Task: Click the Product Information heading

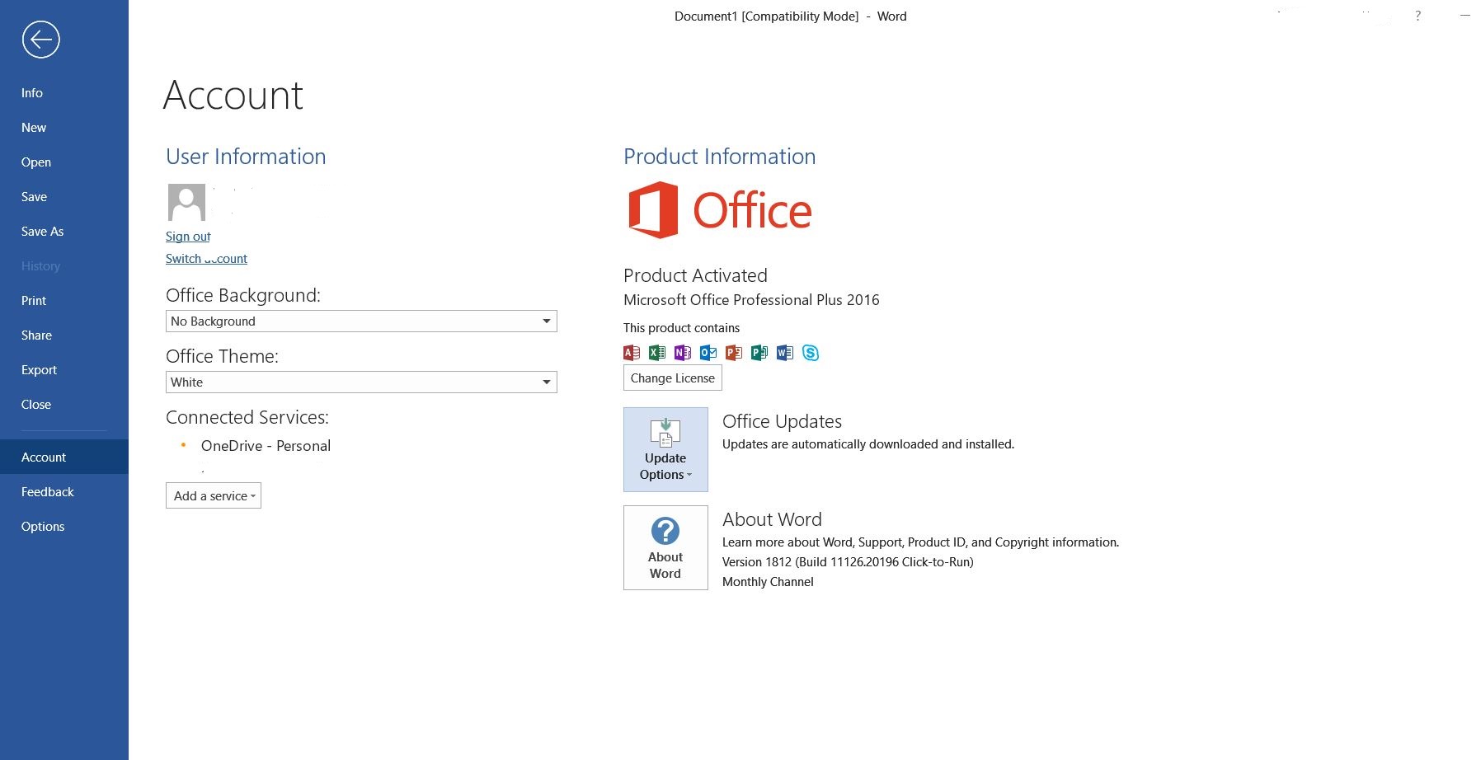Action: pos(719,157)
